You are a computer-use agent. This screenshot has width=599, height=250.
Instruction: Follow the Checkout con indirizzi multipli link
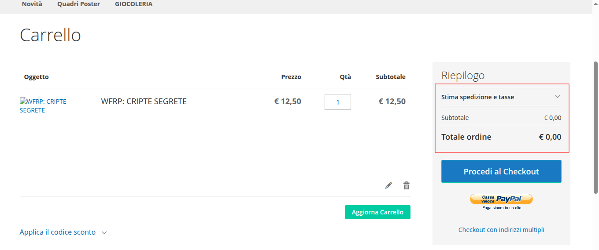[501, 230]
